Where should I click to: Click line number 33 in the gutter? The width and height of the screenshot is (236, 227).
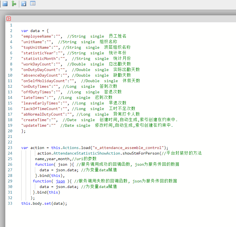point(10,203)
